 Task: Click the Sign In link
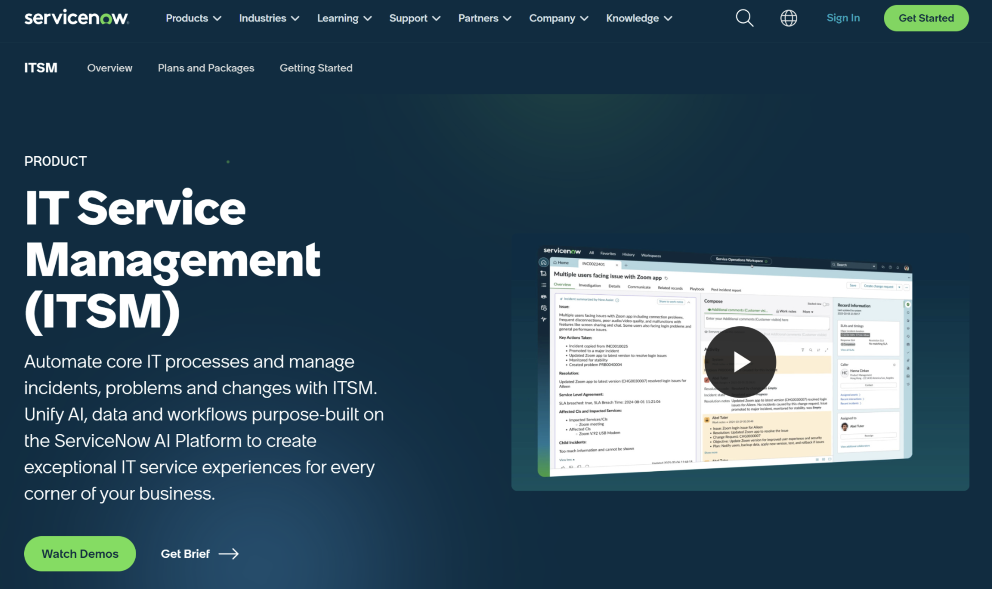[843, 18]
